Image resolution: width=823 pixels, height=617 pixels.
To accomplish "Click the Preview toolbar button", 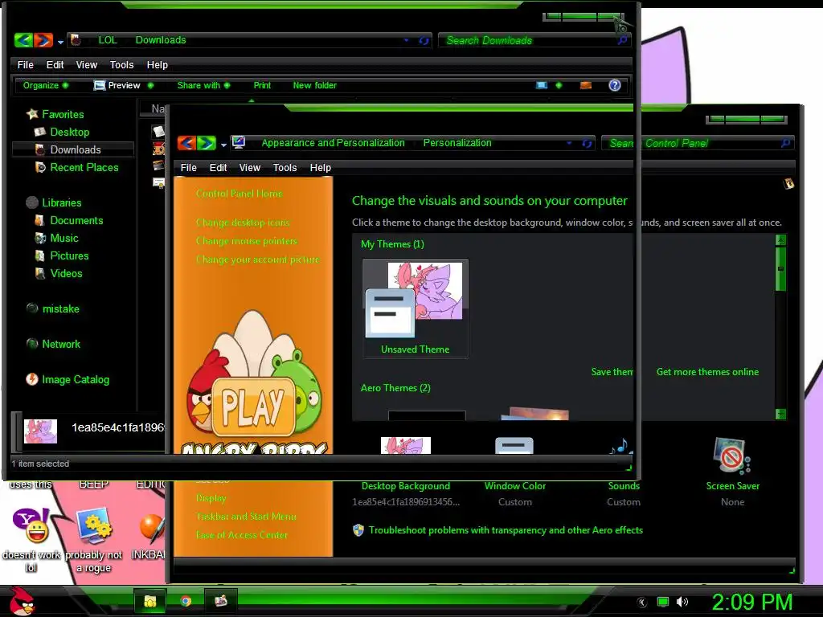I will (117, 85).
